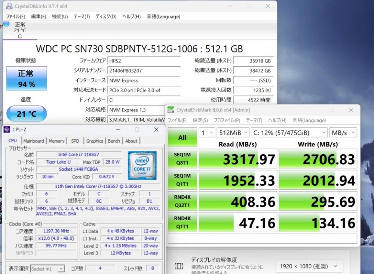Open ファイル(F) menu in CrystalDiskMark
The width and height of the screenshot is (374, 274).
click(177, 120)
